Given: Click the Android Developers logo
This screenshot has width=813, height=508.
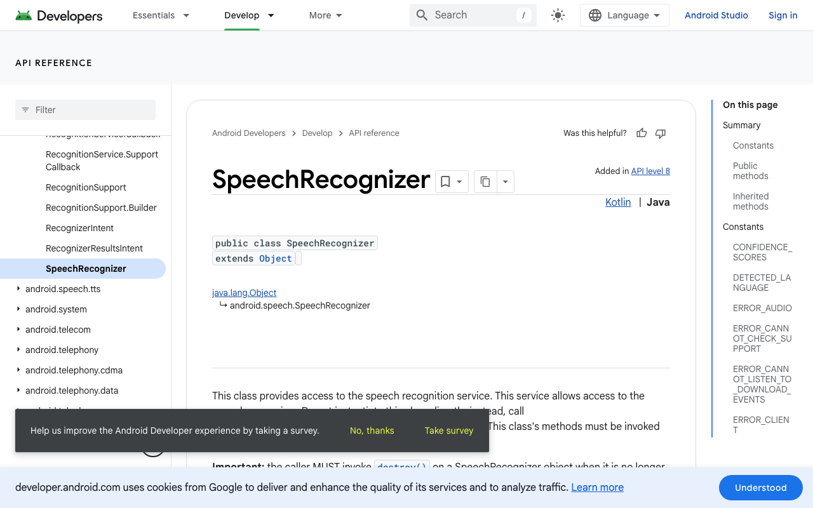Looking at the screenshot, I should pyautogui.click(x=59, y=15).
